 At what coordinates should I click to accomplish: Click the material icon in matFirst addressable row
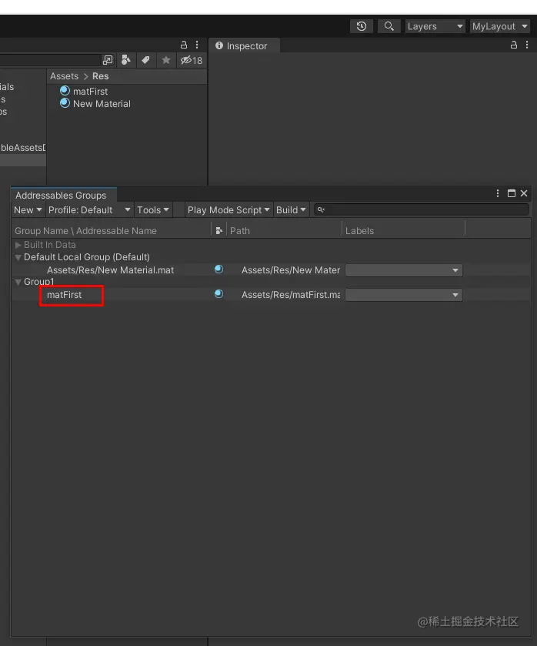[218, 294]
